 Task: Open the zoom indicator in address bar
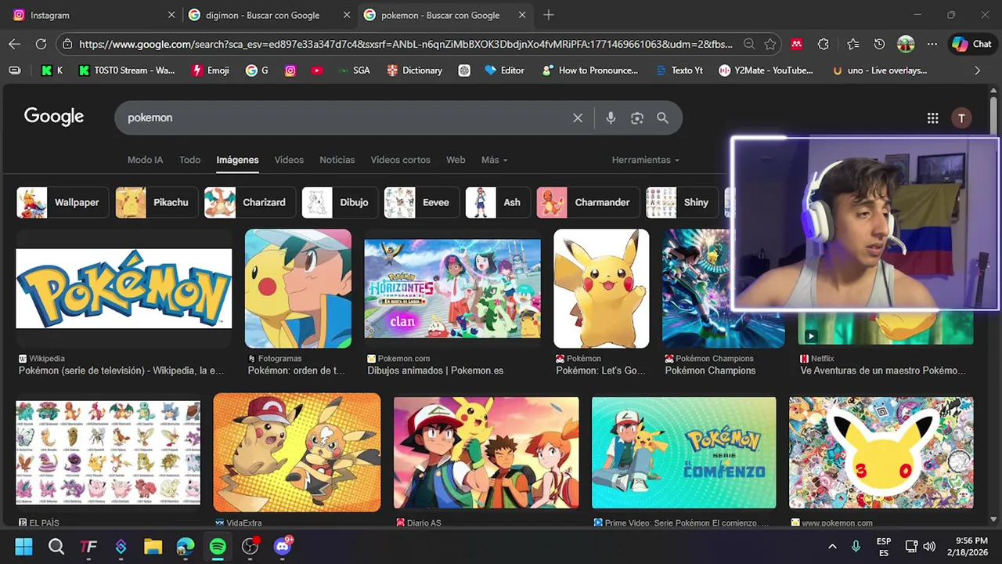749,44
